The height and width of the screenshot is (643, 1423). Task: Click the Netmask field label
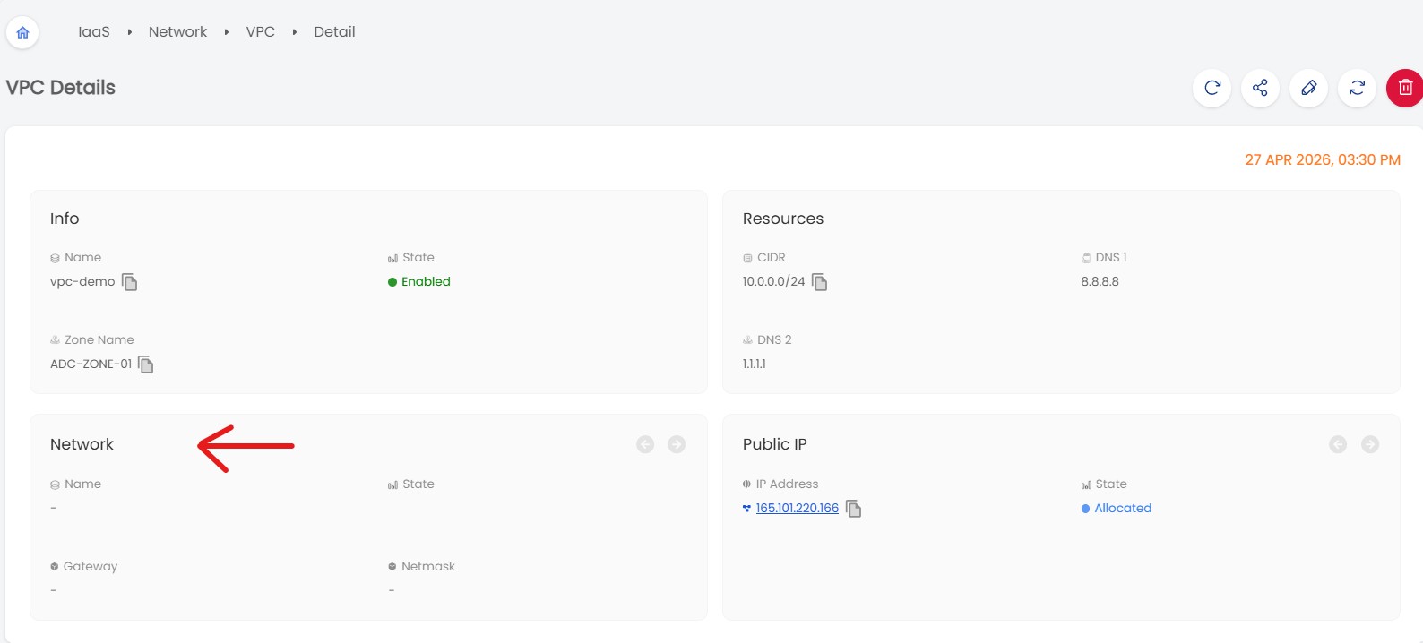(x=428, y=566)
